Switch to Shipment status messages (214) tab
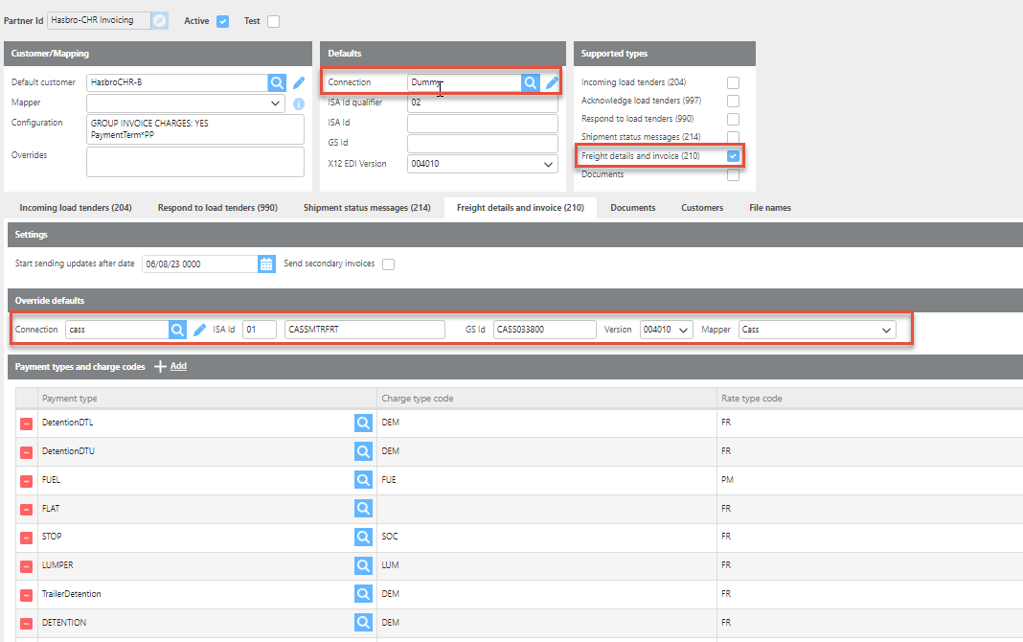 pos(367,208)
